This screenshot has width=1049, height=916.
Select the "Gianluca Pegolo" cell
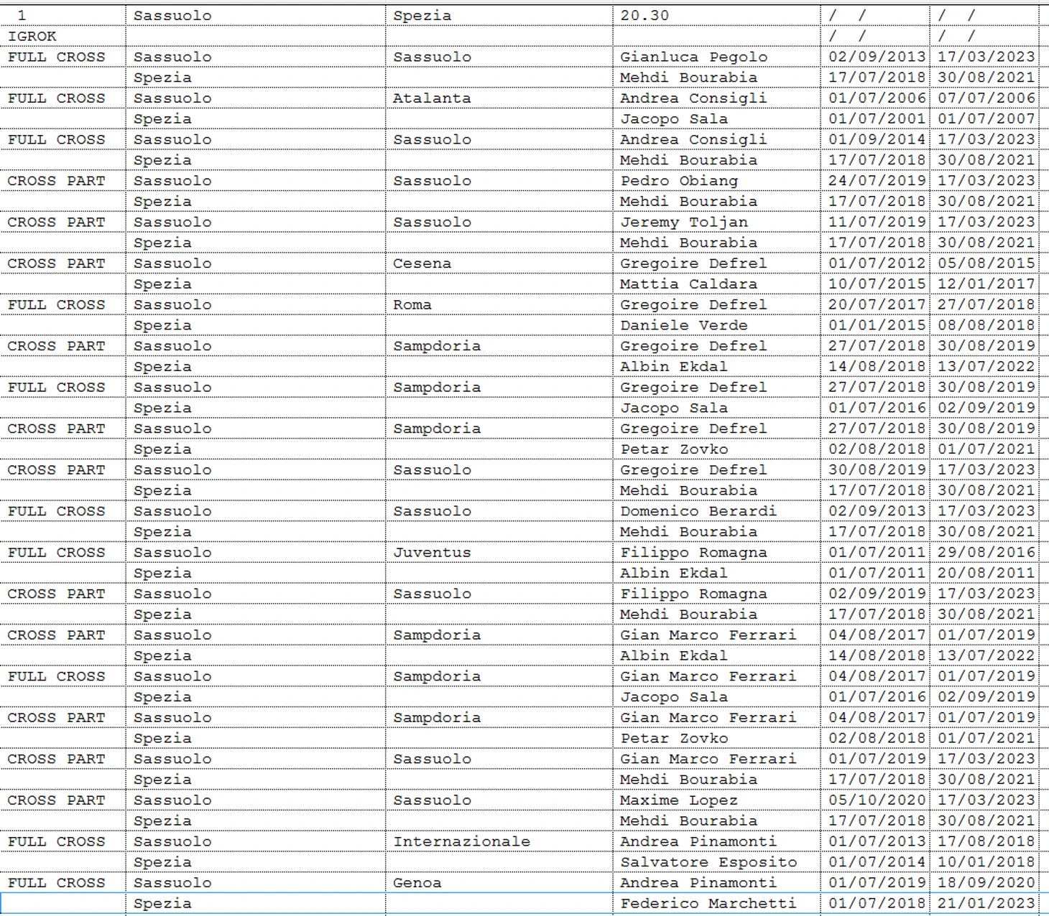[x=693, y=57]
